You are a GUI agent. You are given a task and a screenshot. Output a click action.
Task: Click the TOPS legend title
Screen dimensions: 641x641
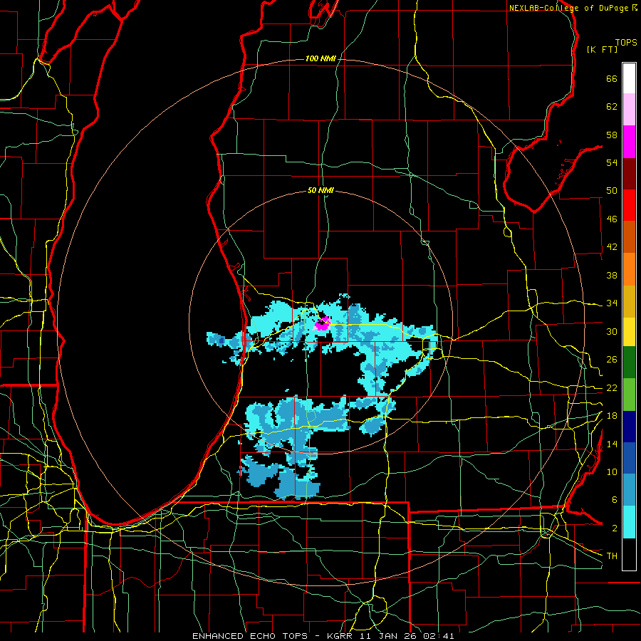pos(626,42)
